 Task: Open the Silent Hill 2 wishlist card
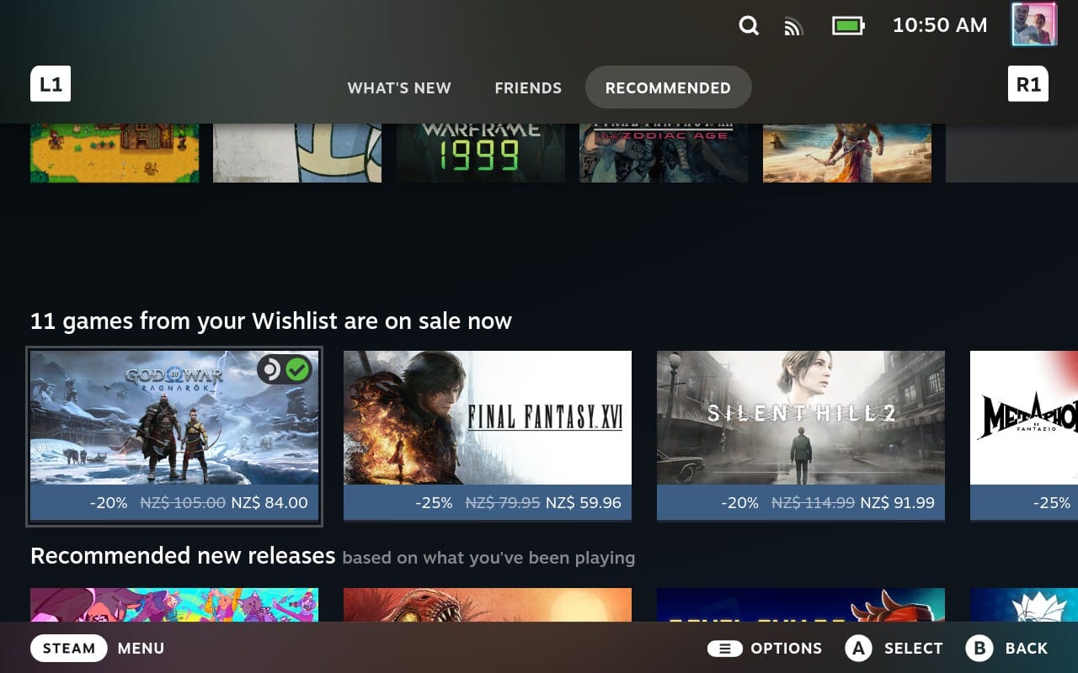[x=801, y=436]
